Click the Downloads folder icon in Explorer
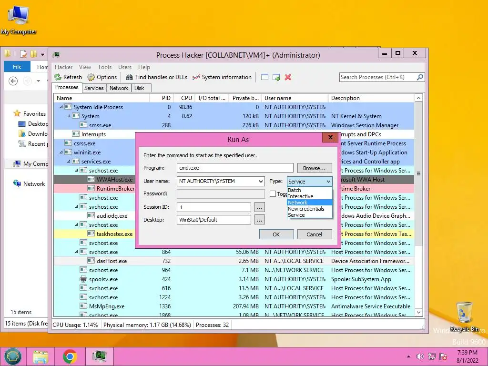488x366 pixels. [22, 134]
